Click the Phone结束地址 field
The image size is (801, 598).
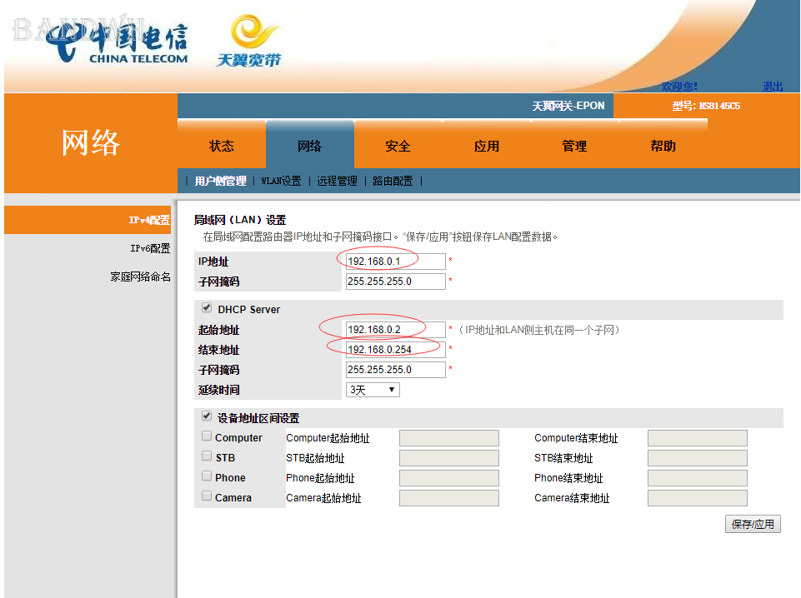click(x=698, y=478)
